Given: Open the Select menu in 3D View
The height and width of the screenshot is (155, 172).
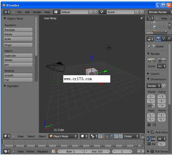Looking at the screenshot, I should 31,136.
